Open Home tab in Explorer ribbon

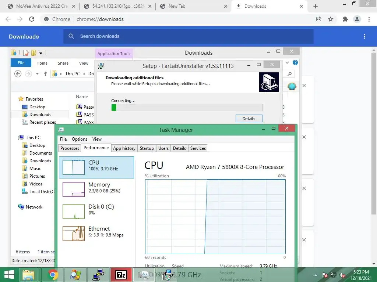(42, 63)
